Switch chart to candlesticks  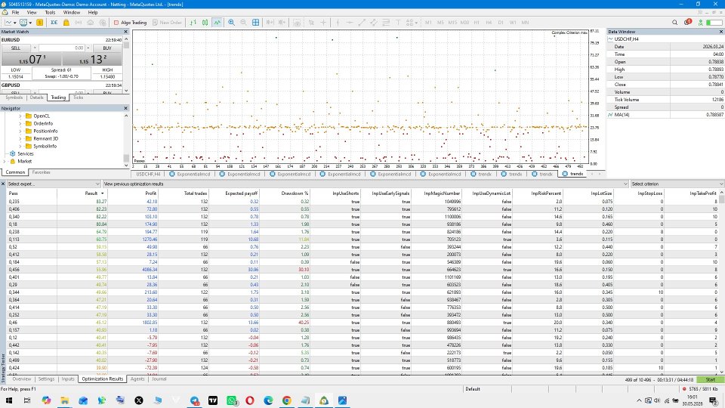pyautogui.click(x=205, y=22)
